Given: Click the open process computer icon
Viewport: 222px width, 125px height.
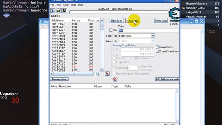Looking at the screenshot, I should [53, 11].
